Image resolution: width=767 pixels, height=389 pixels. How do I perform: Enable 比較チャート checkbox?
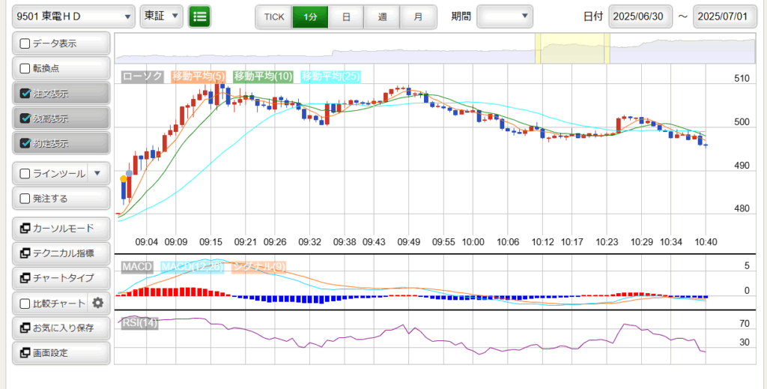[x=25, y=304]
